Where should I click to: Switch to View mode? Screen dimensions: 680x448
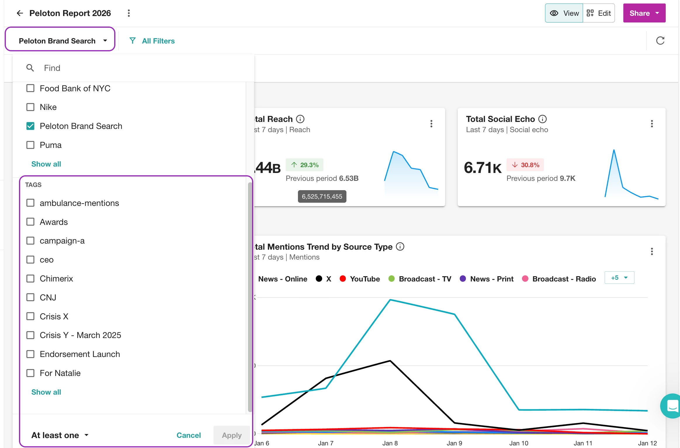point(564,13)
